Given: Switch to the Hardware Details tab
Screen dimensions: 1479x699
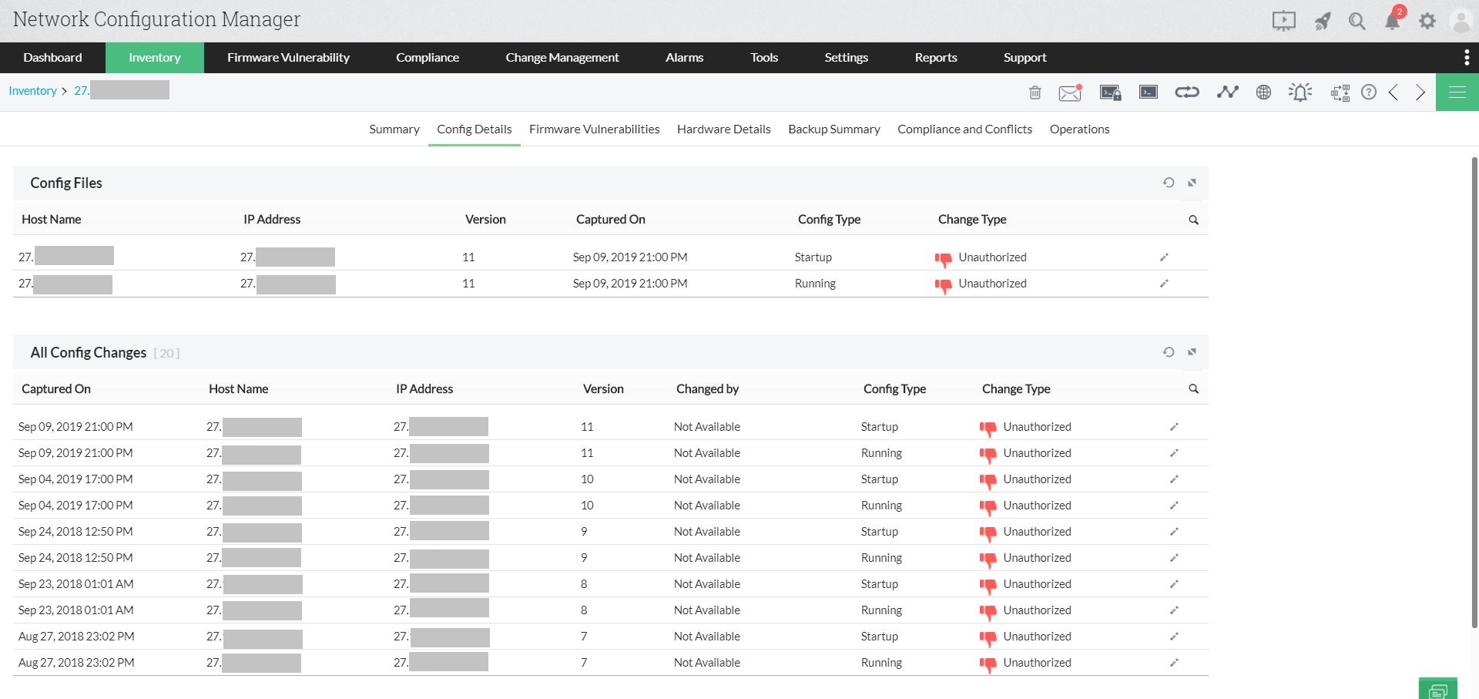Looking at the screenshot, I should [723, 129].
